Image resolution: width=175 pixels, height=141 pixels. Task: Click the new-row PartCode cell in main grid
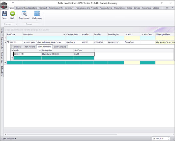[15, 63]
